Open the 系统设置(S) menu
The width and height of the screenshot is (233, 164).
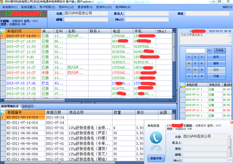pyautogui.click(x=28, y=7)
